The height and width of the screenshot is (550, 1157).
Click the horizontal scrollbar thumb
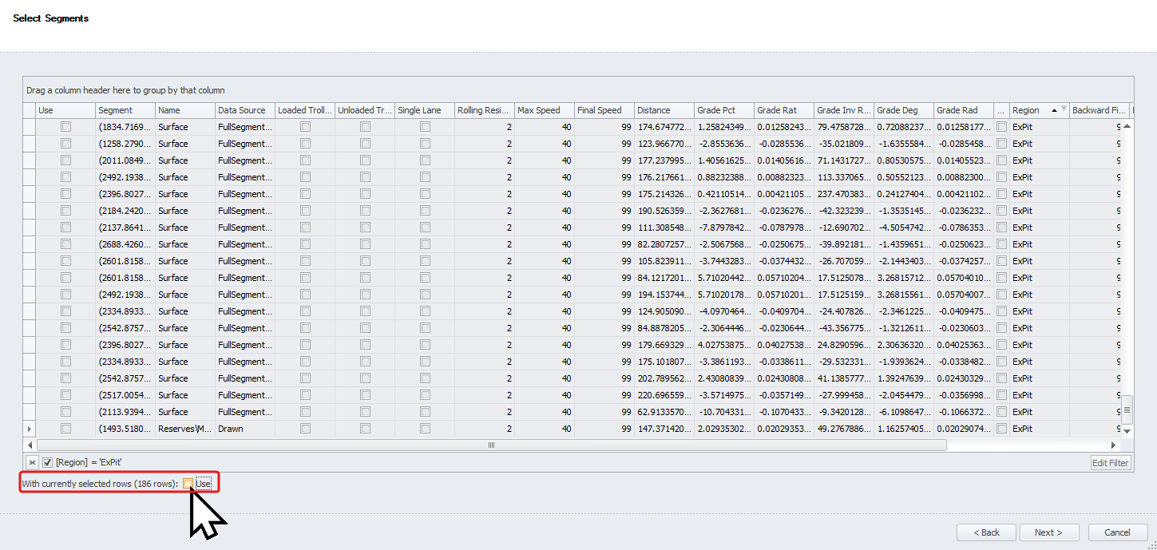491,445
